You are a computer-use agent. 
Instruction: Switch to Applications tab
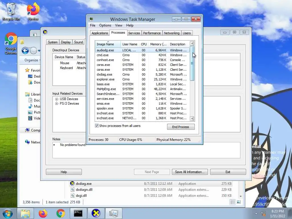100,33
